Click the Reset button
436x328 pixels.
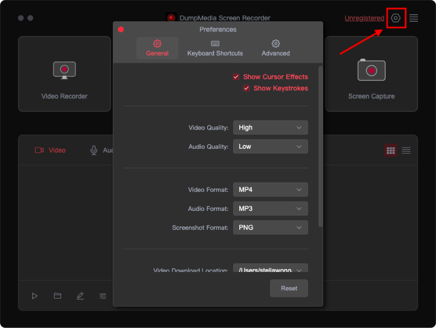click(x=289, y=288)
